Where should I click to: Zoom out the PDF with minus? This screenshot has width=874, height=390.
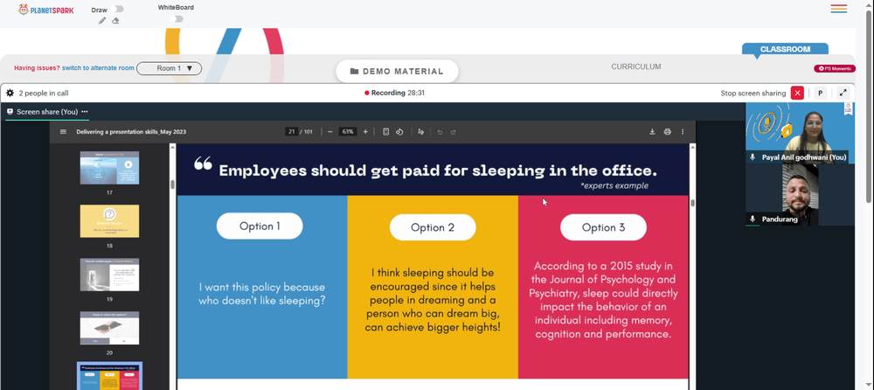330,132
